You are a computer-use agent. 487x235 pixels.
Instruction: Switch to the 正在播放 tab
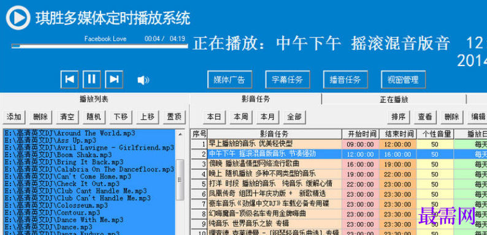tap(394, 100)
